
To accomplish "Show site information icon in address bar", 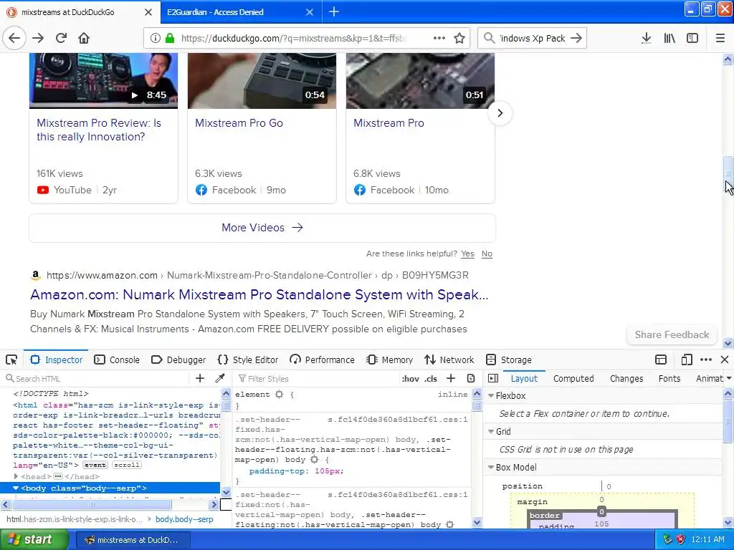I will (x=156, y=39).
